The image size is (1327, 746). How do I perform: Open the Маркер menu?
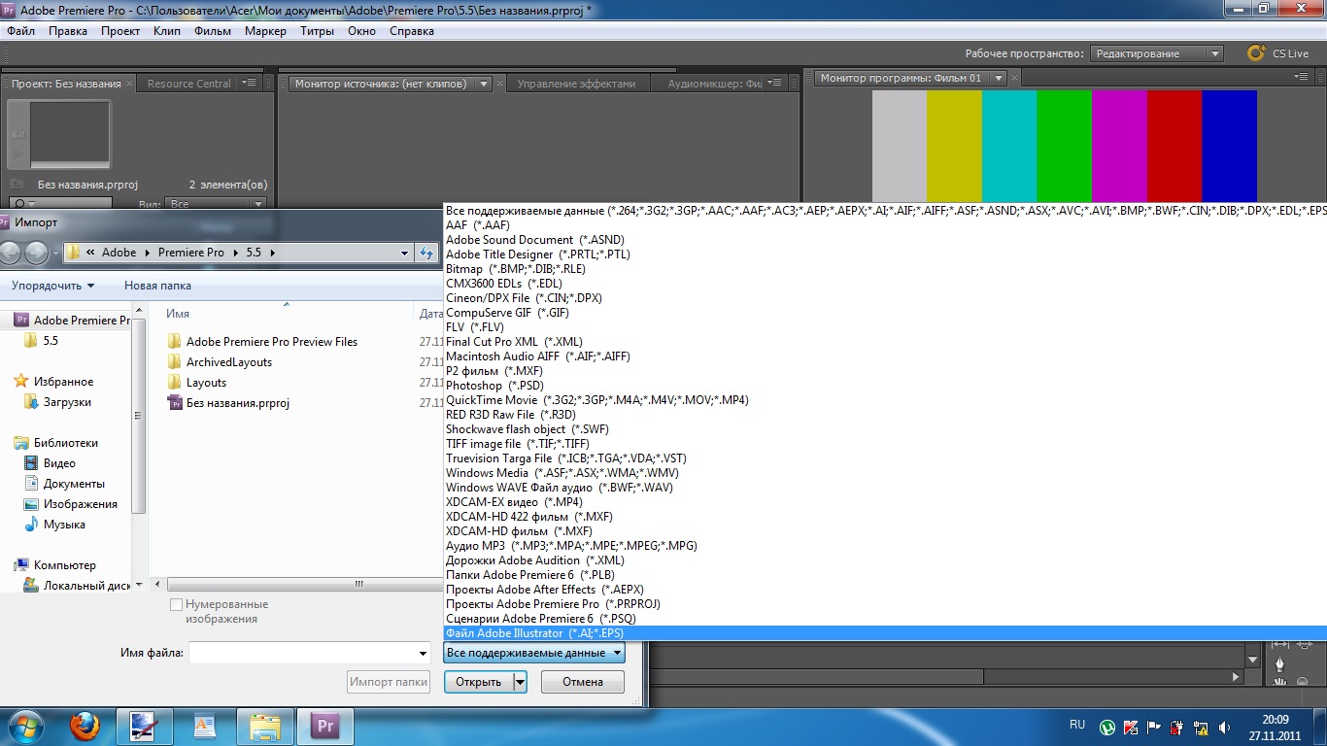coord(265,31)
